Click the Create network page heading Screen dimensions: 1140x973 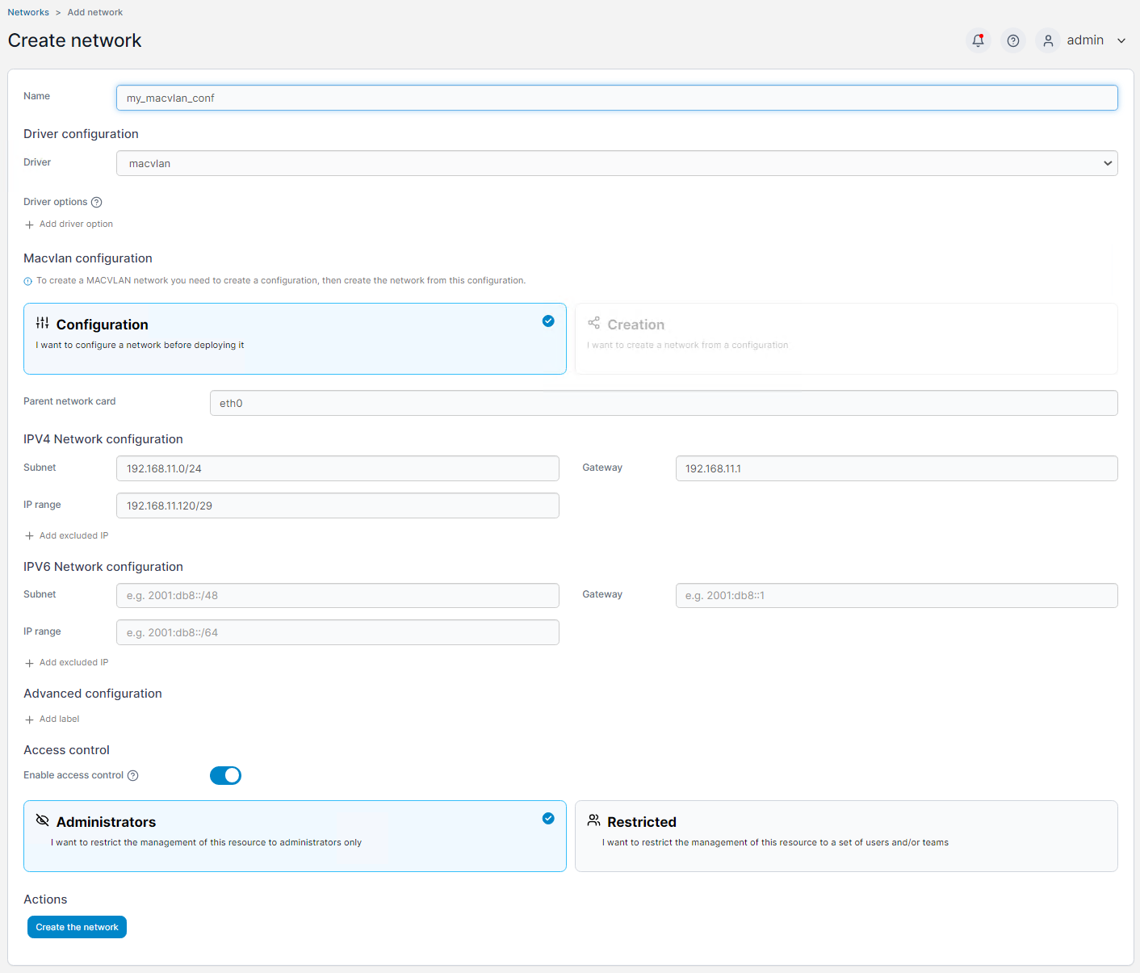pos(74,40)
